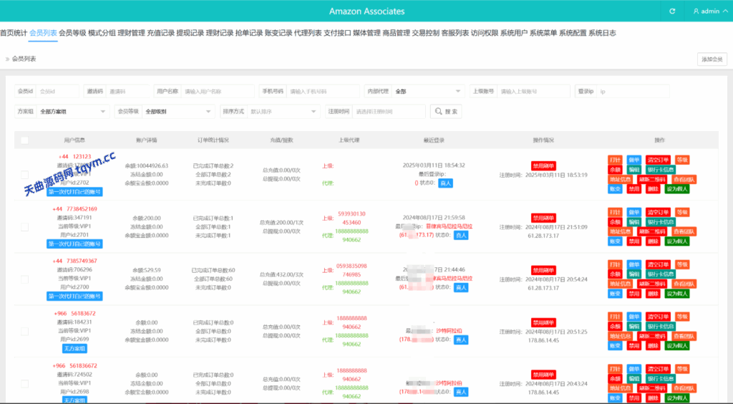Click 第一次代打自己的账号 tag for user 2700
Image resolution: width=733 pixels, height=404 pixels.
tap(74, 296)
